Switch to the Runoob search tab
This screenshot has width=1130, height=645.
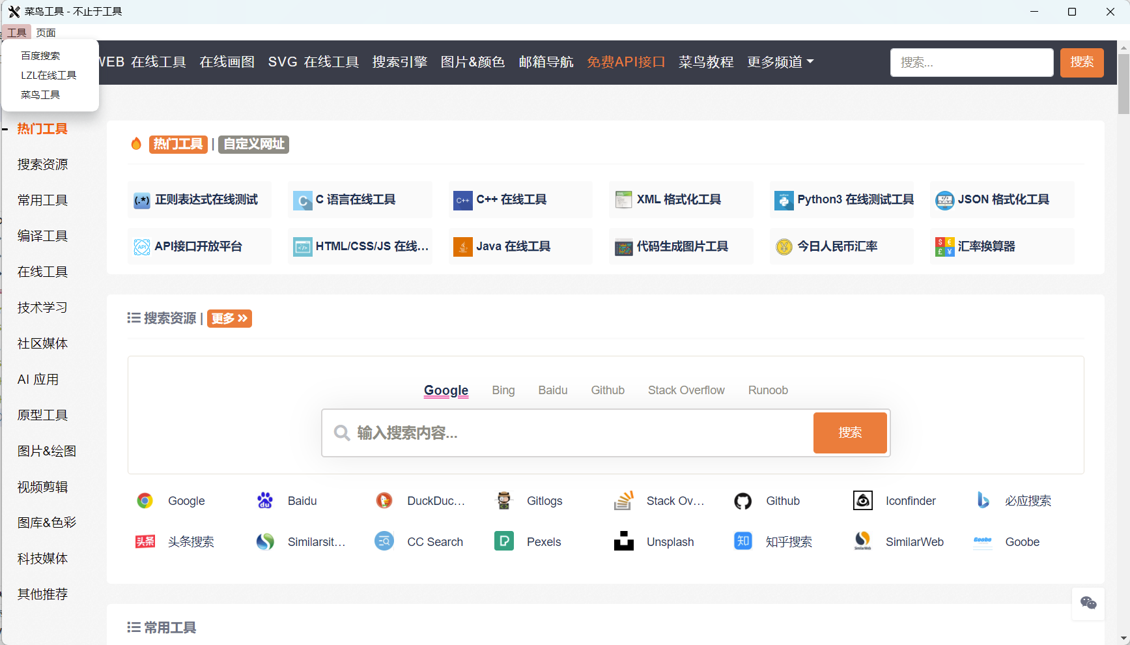(x=768, y=390)
